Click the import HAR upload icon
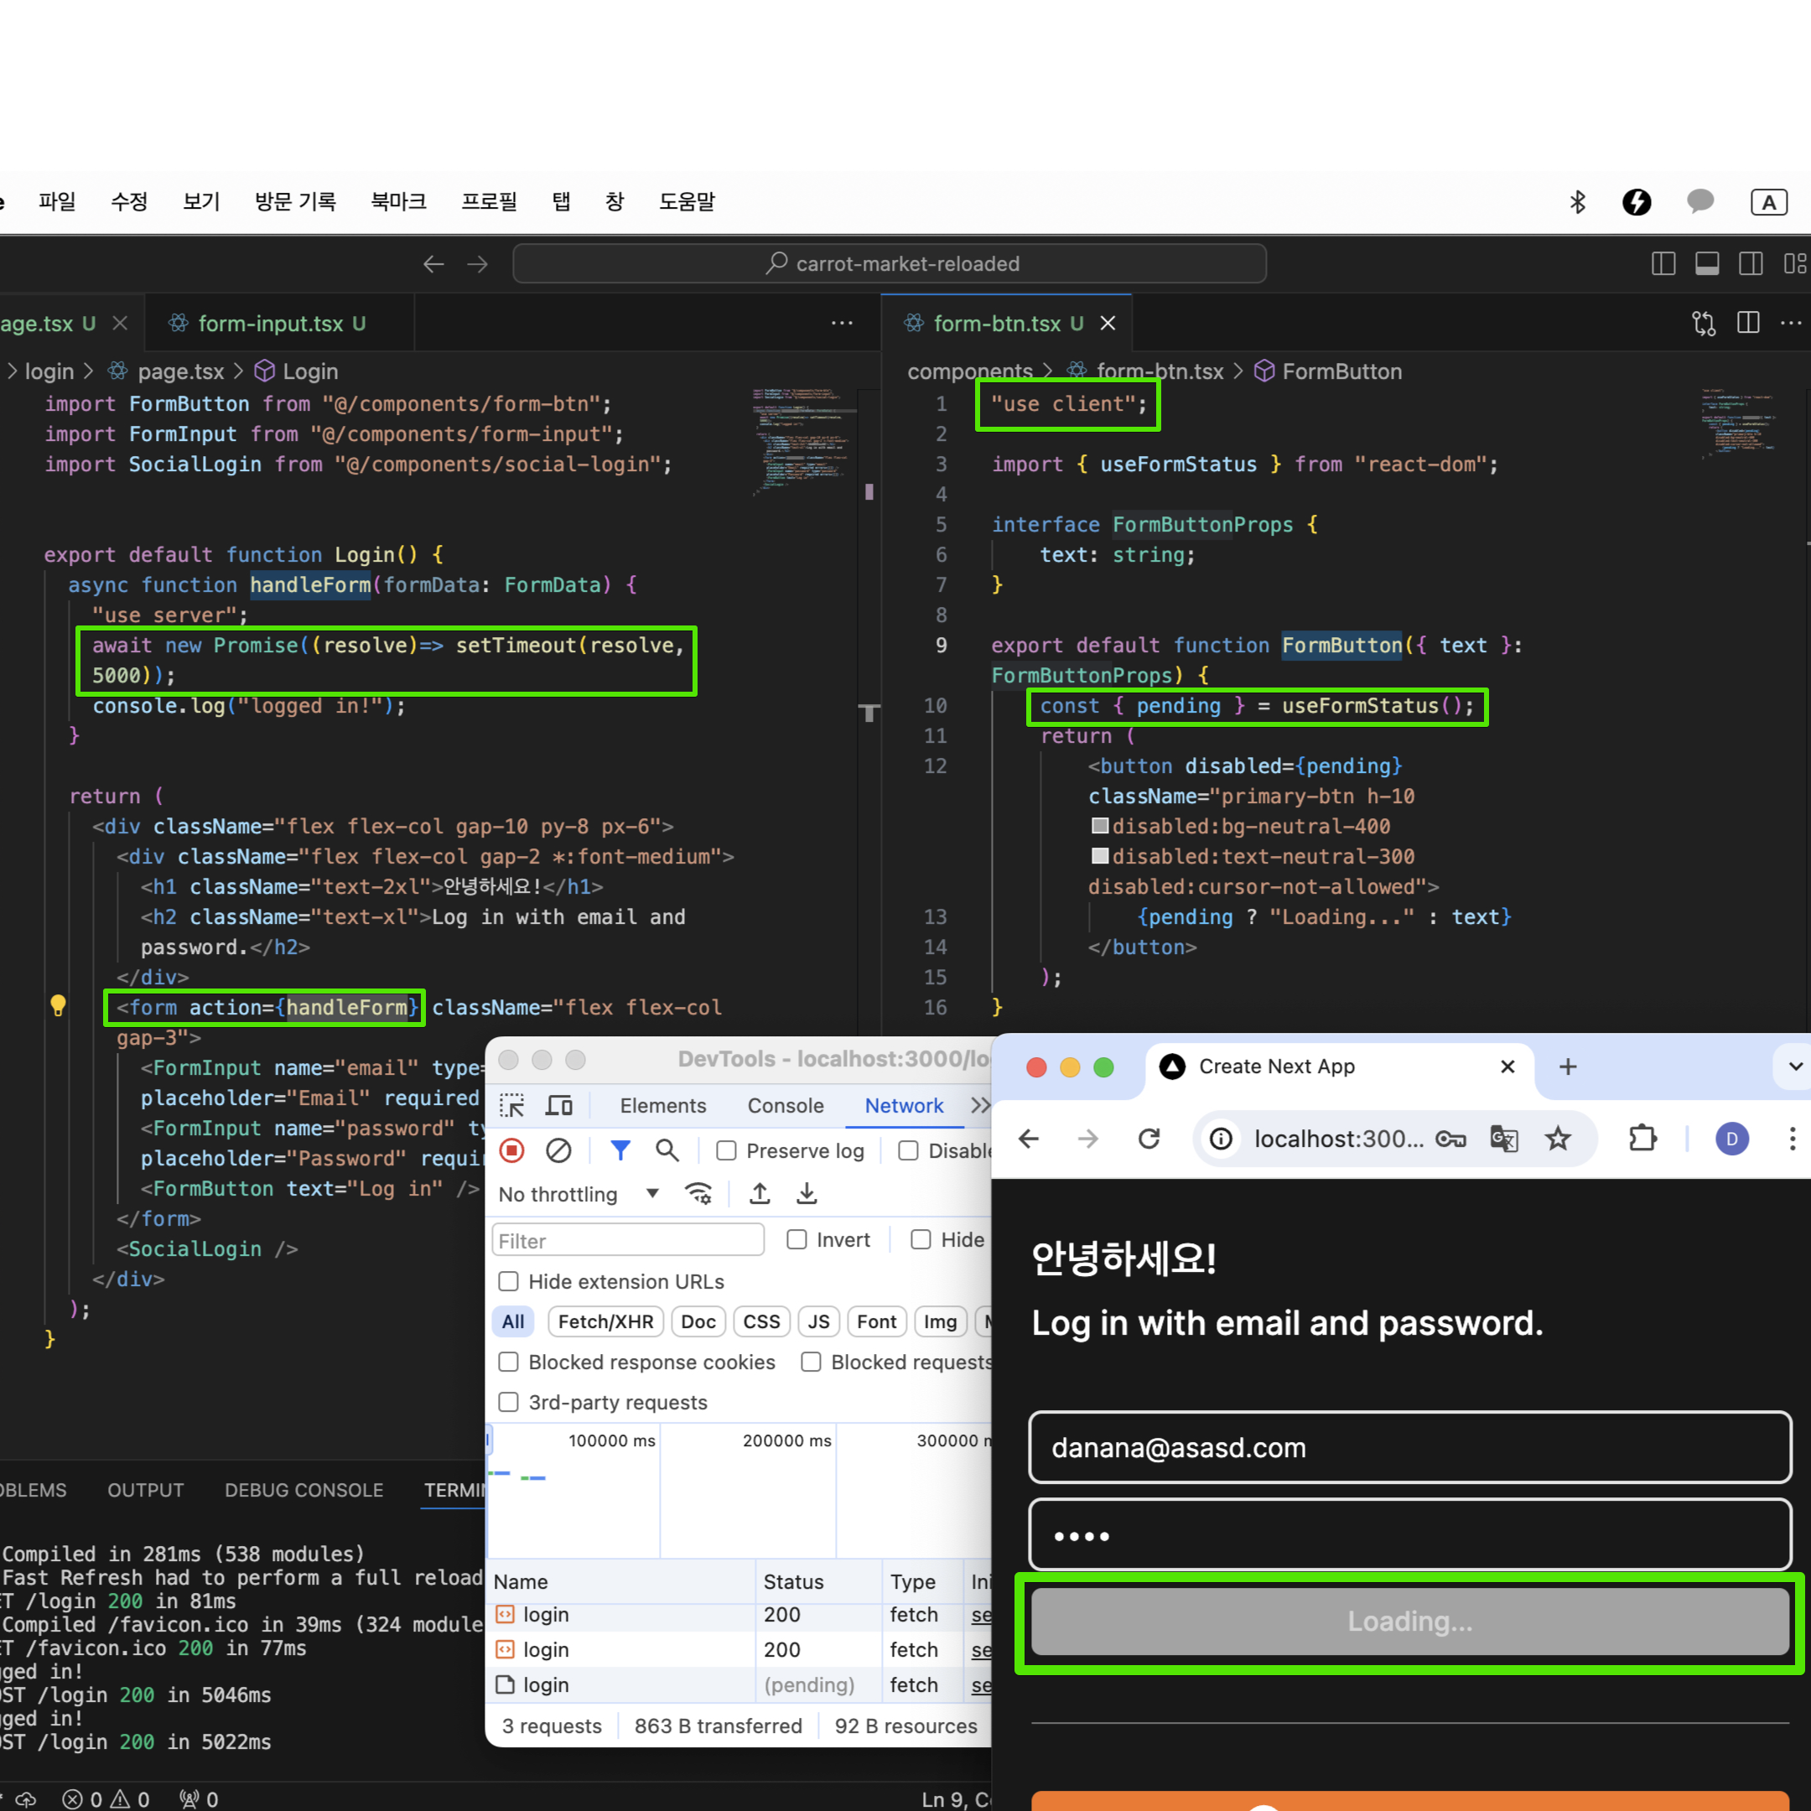The height and width of the screenshot is (1811, 1811). click(x=760, y=1193)
